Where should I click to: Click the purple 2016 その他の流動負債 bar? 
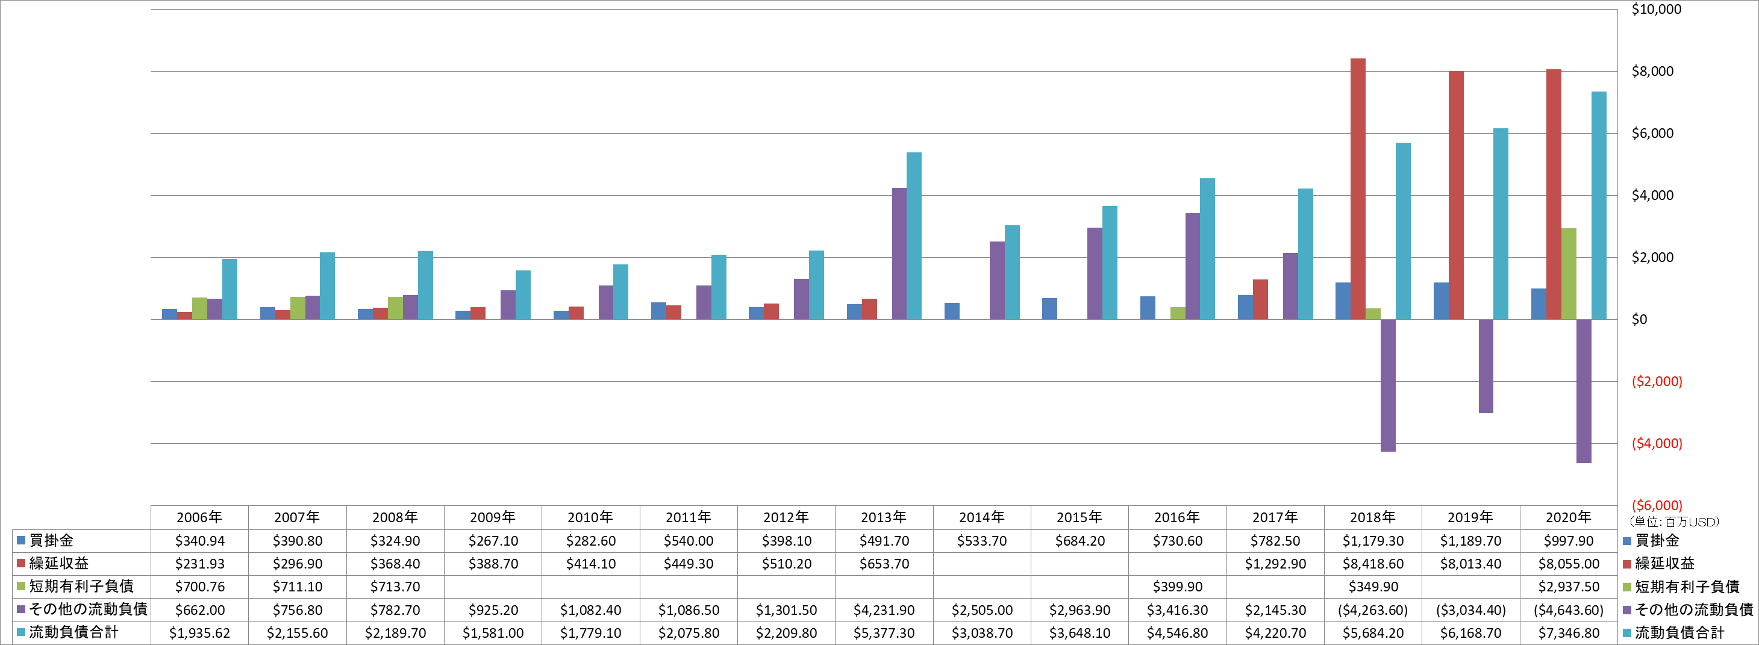coord(1192,266)
